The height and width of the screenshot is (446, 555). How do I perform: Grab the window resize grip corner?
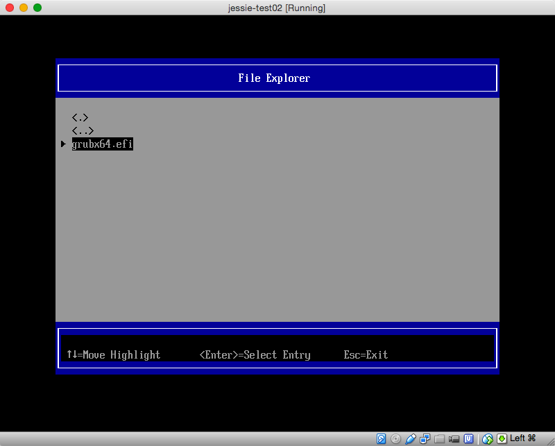[550, 441]
